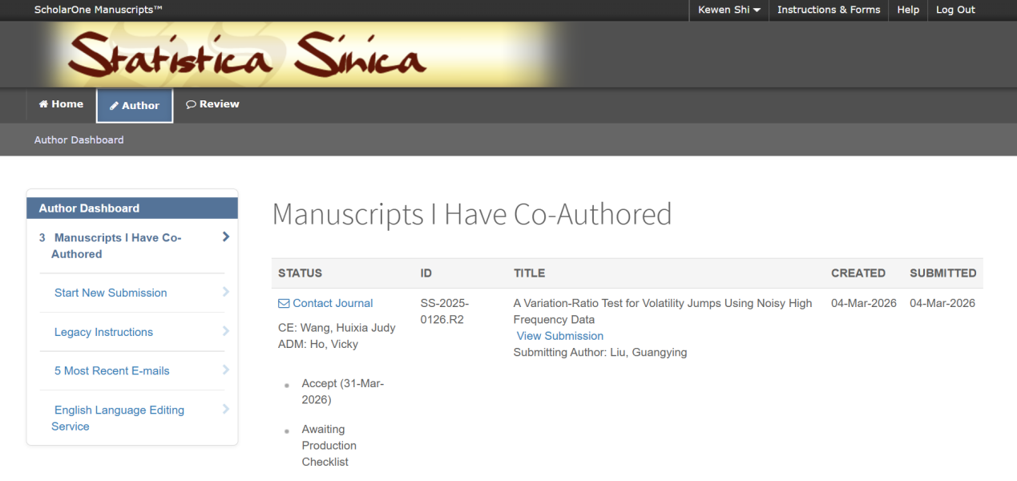Click chevron beside English Language Editing Service
The height and width of the screenshot is (481, 1017).
tap(226, 410)
